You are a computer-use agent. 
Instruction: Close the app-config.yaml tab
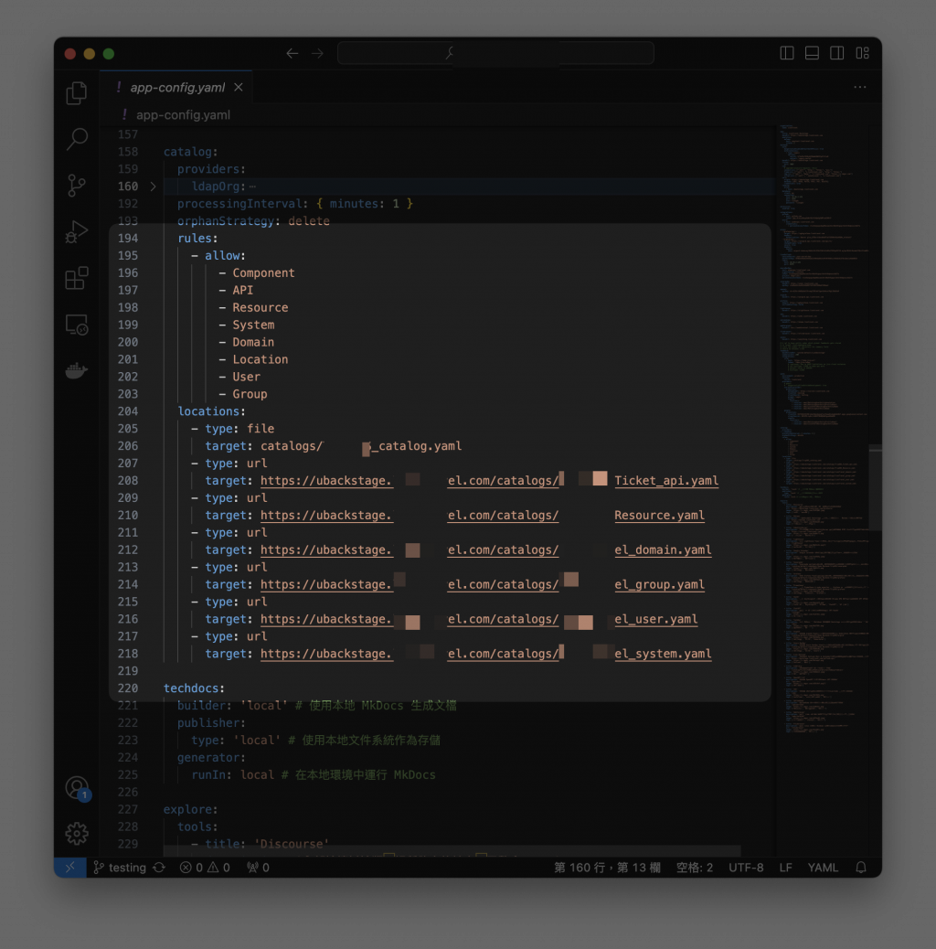pyautogui.click(x=239, y=87)
